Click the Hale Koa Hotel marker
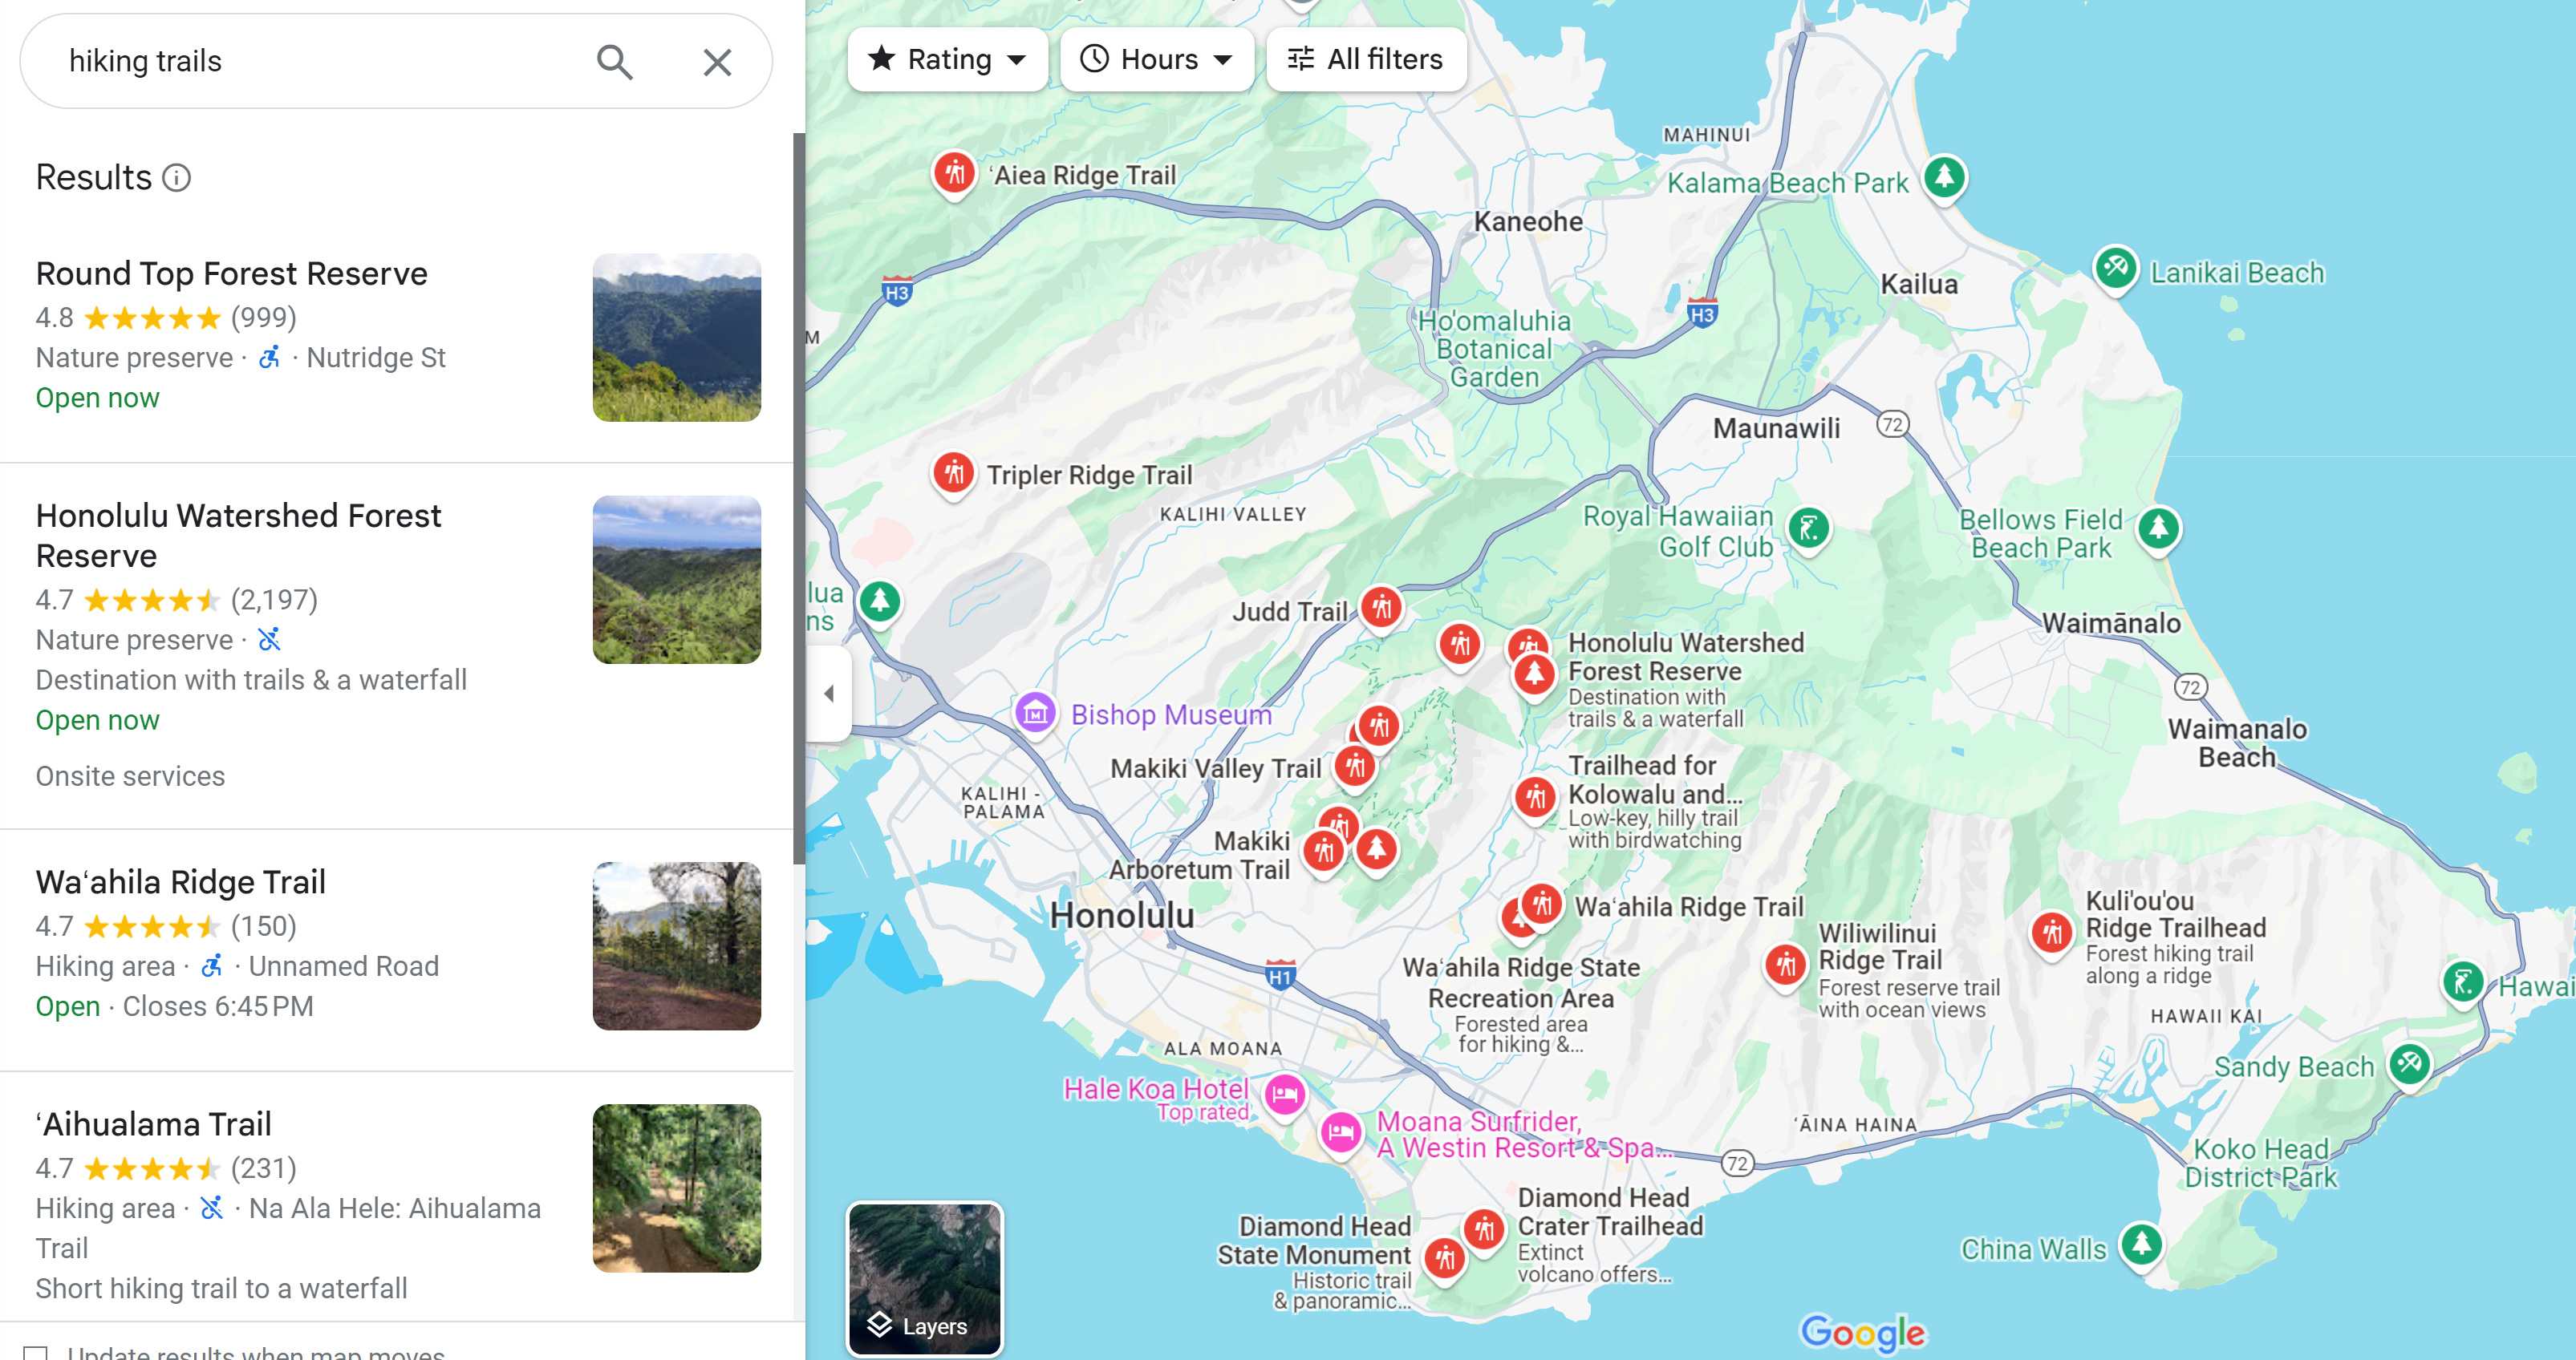Image resolution: width=2576 pixels, height=1360 pixels. (1284, 1095)
